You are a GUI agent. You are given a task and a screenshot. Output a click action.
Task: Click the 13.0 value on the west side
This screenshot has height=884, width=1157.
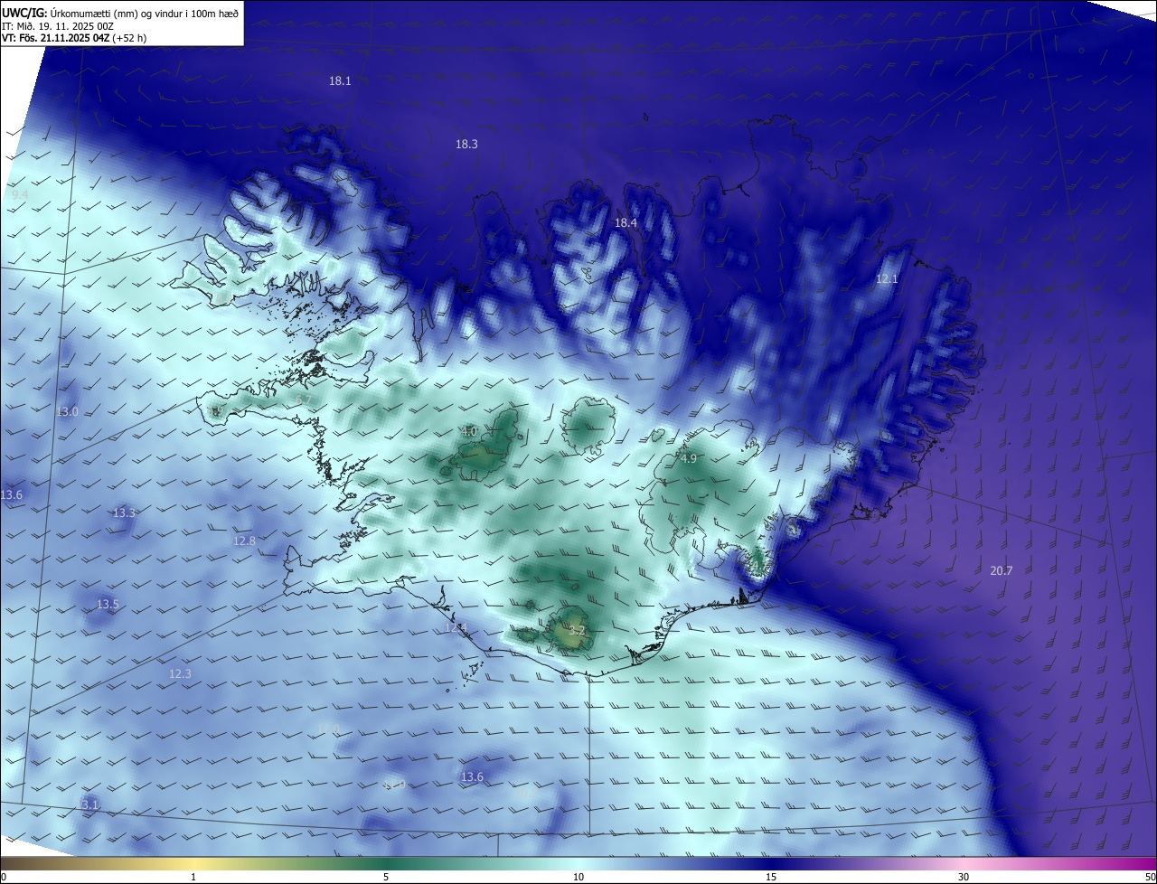pos(68,412)
